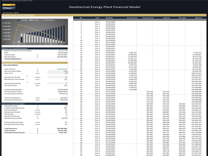
Task: Click the gold Top button
Action: pyautogui.click(x=9, y=5)
